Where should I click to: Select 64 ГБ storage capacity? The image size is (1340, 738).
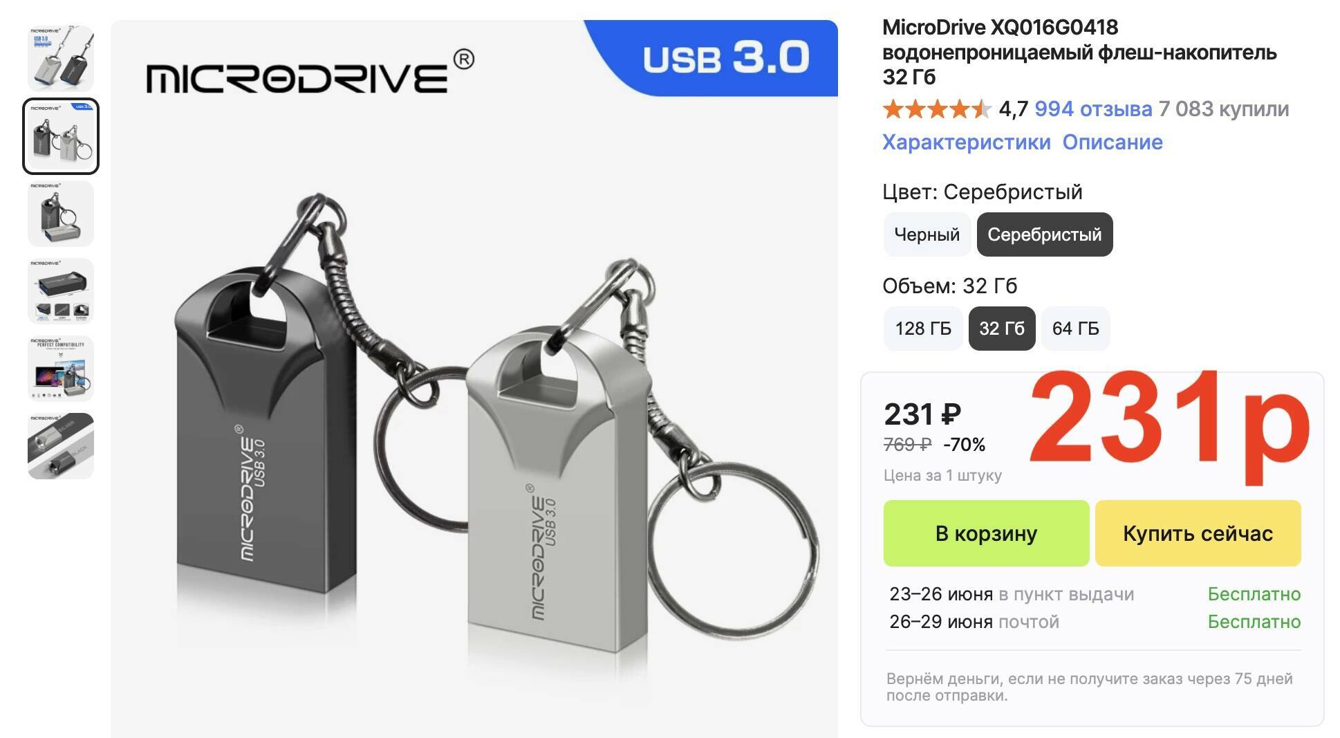click(1075, 329)
